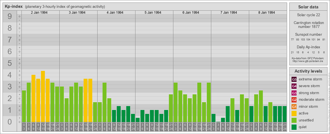Click the dark green quiet legend swatch

[x=294, y=127]
